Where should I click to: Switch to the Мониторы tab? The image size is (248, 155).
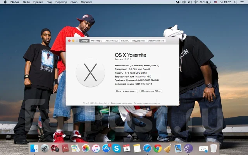coord(96,41)
